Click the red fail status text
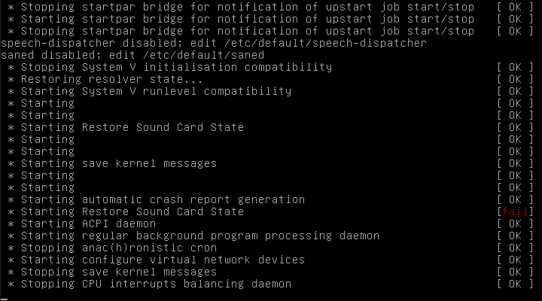This screenshot has height=301, width=542. pos(515,211)
